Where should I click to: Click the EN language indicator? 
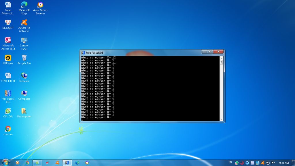pyautogui.click(x=230, y=163)
